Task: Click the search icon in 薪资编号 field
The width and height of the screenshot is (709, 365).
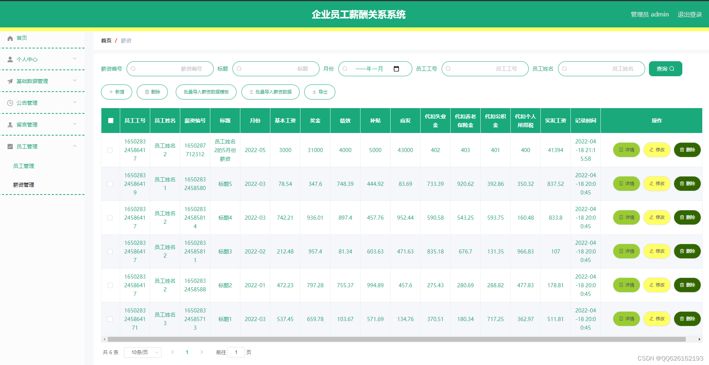Action: [133, 69]
